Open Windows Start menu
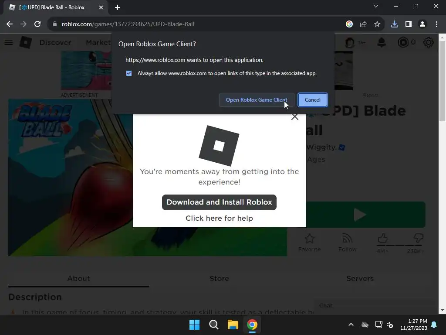Screen dimensions: 446x335 click(x=195, y=325)
